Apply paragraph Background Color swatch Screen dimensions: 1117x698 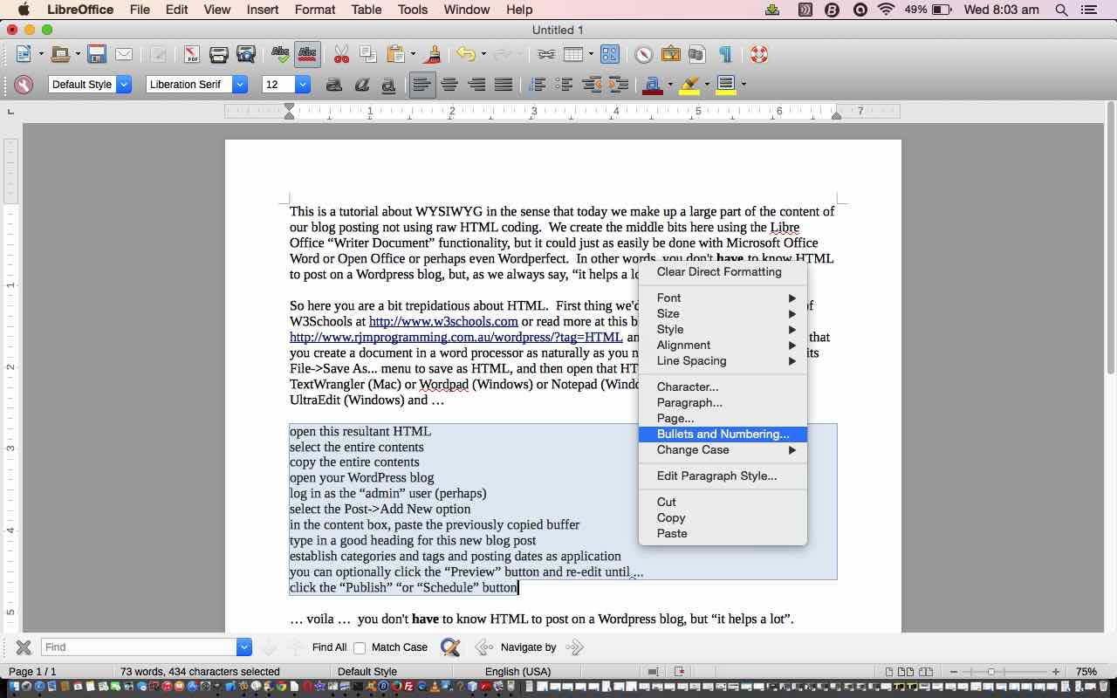pos(725,85)
